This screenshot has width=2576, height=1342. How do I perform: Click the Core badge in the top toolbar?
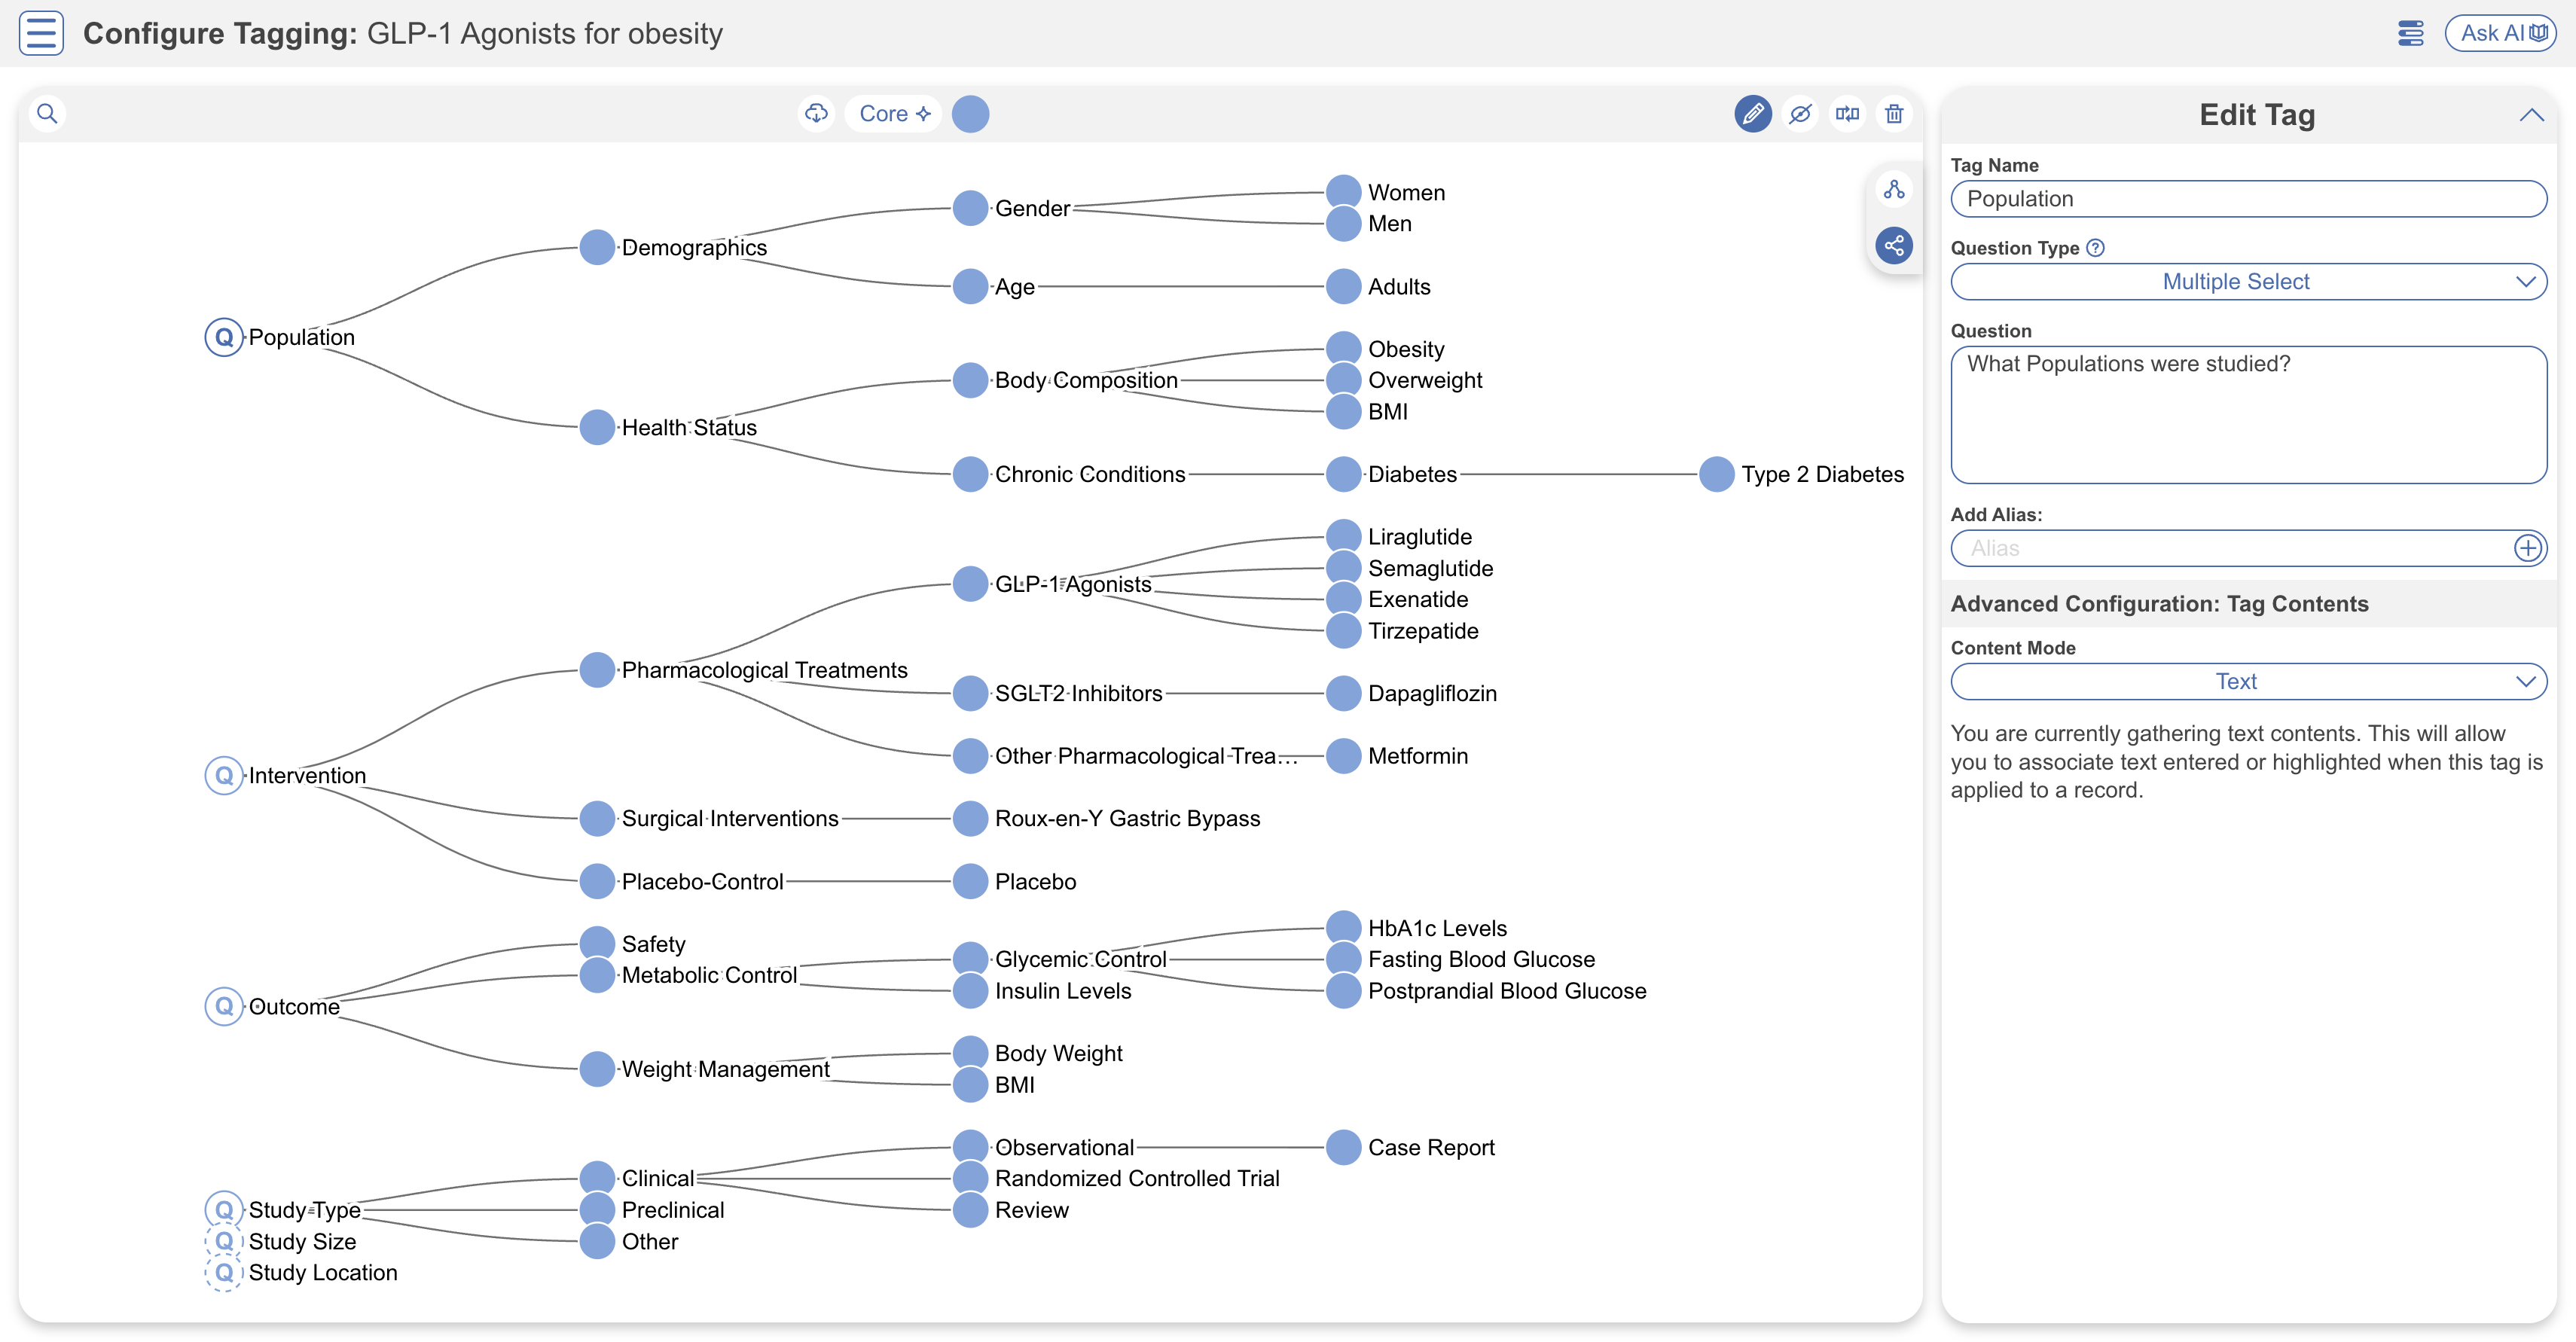pyautogui.click(x=893, y=113)
